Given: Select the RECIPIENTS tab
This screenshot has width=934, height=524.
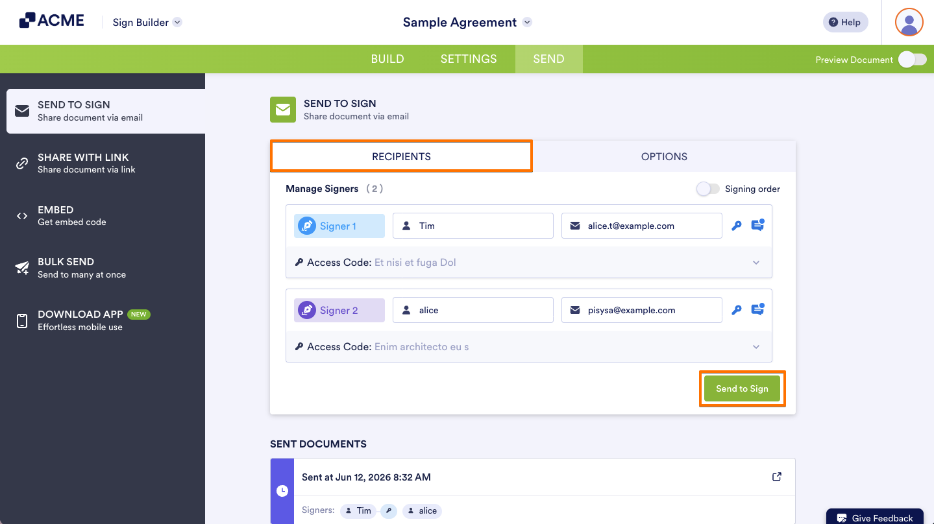Looking at the screenshot, I should click(x=401, y=156).
